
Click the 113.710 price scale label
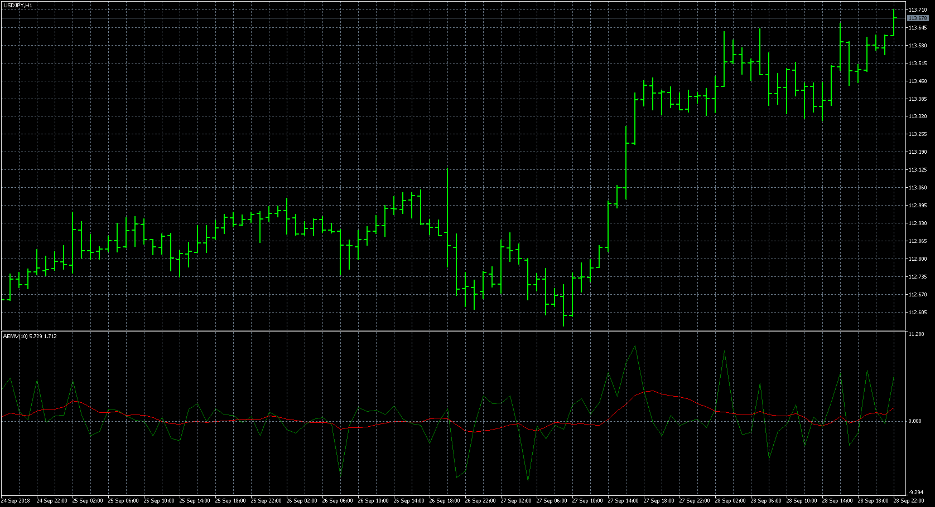918,10
